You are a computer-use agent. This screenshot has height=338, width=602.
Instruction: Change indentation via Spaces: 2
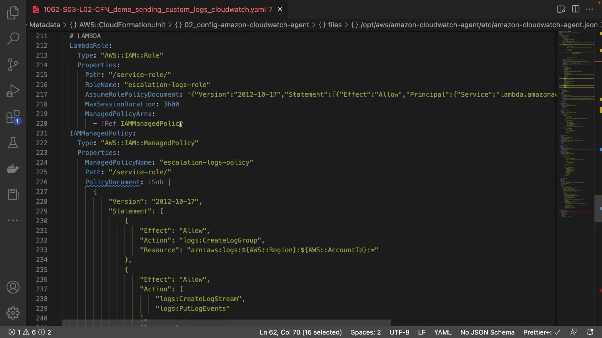pos(366,332)
